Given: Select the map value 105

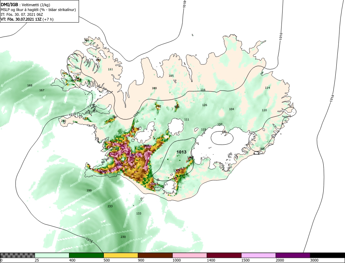Looking at the screenshot, I should point(171,76).
